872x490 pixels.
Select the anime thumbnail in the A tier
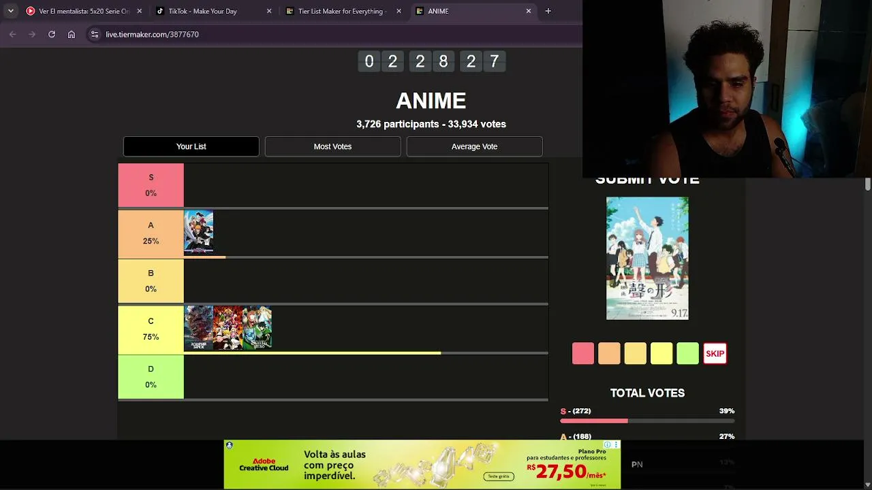pos(199,232)
